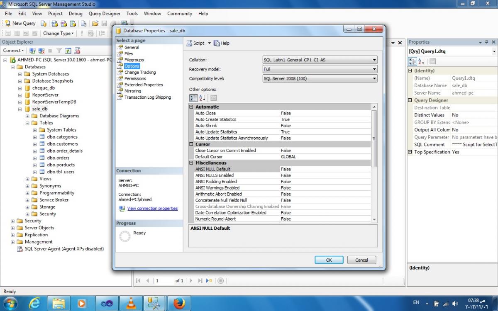
Task: Open Firefox from the taskbar
Action: click(180, 304)
